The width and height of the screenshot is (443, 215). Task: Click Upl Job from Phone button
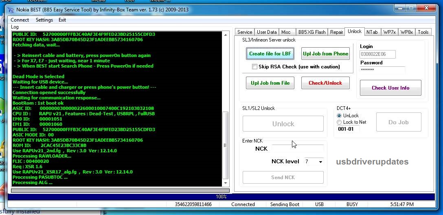point(325,54)
